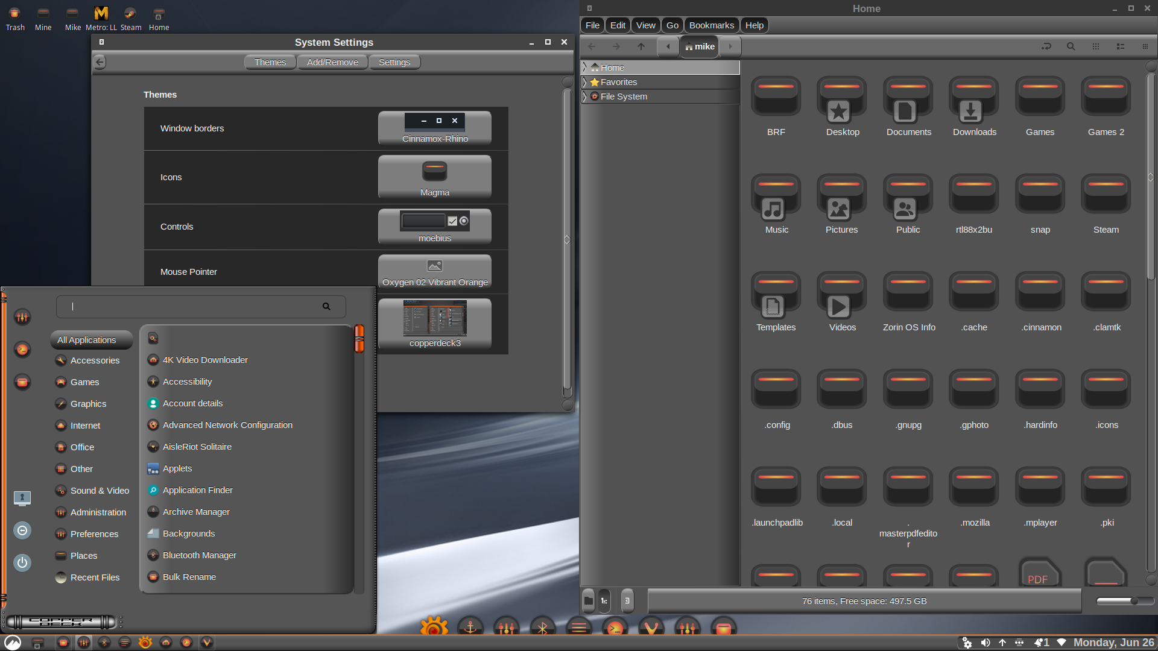Switch to Add/Remove tab in System Settings
This screenshot has height=651, width=1158.
pos(332,62)
